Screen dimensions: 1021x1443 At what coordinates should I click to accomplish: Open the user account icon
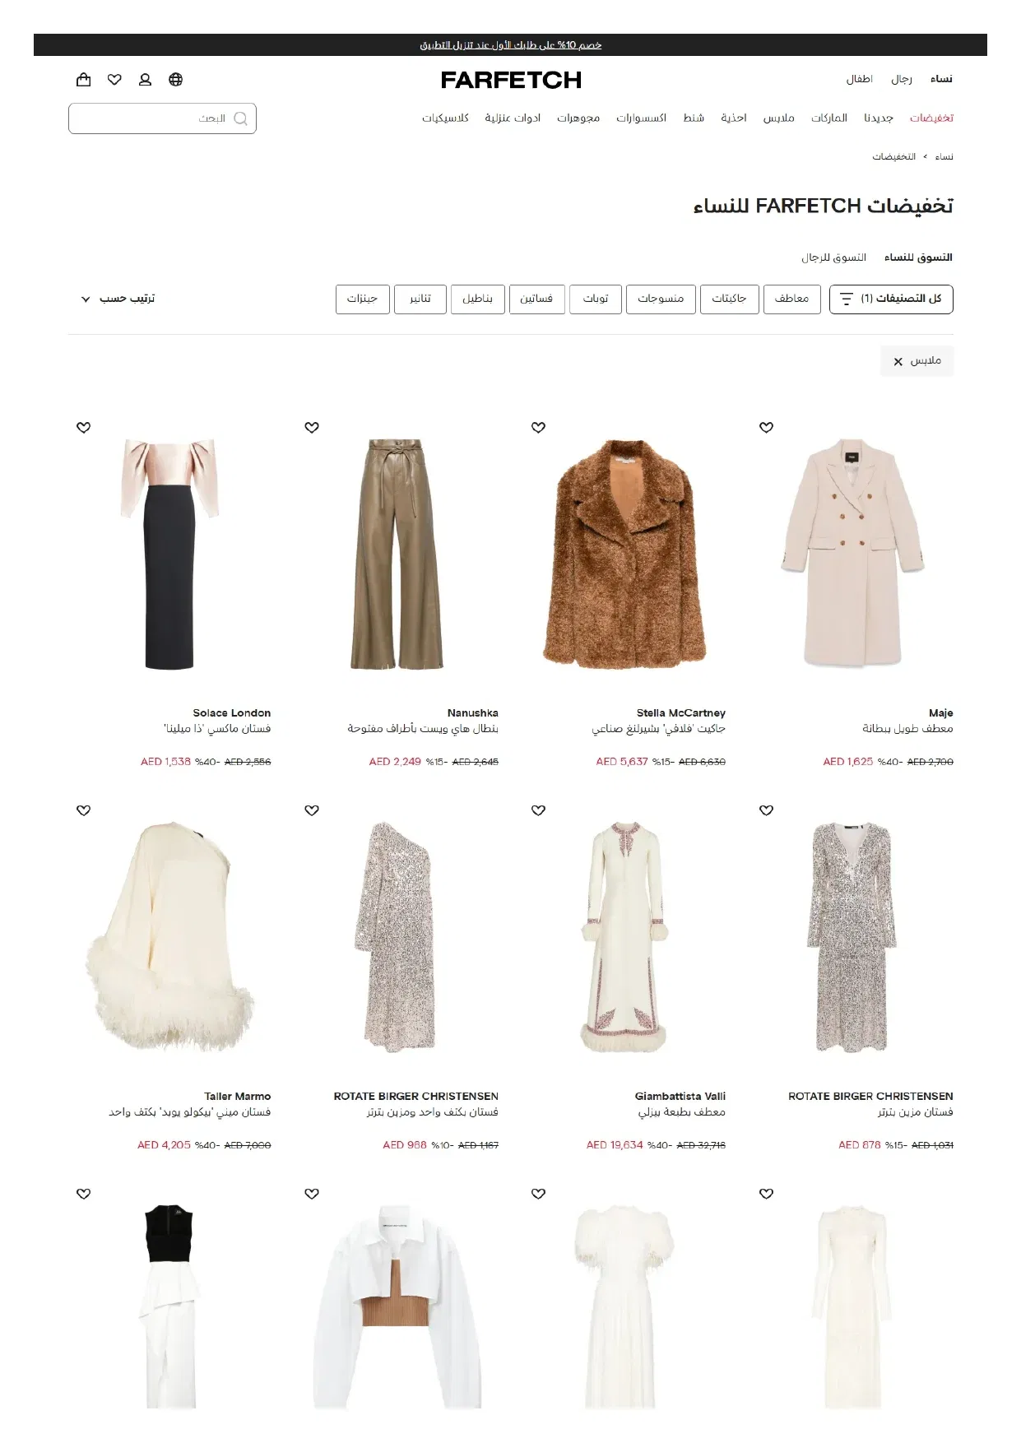[x=145, y=80]
